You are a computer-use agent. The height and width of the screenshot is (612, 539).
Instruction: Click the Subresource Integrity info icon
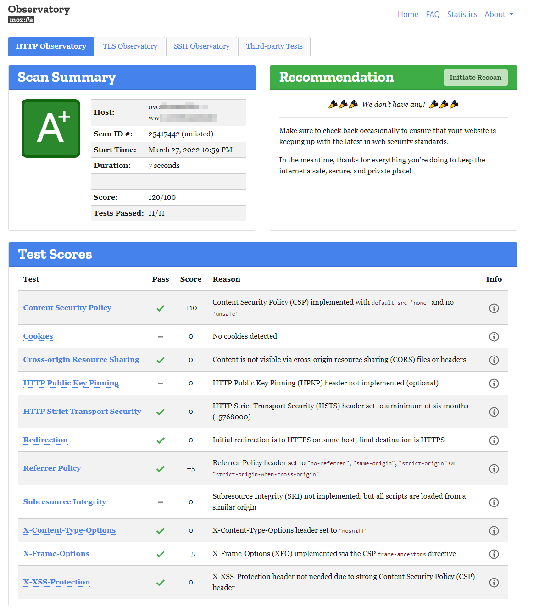494,502
